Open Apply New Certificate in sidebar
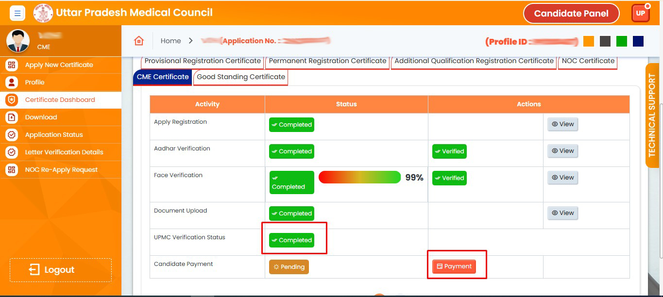The image size is (663, 297). 59,65
